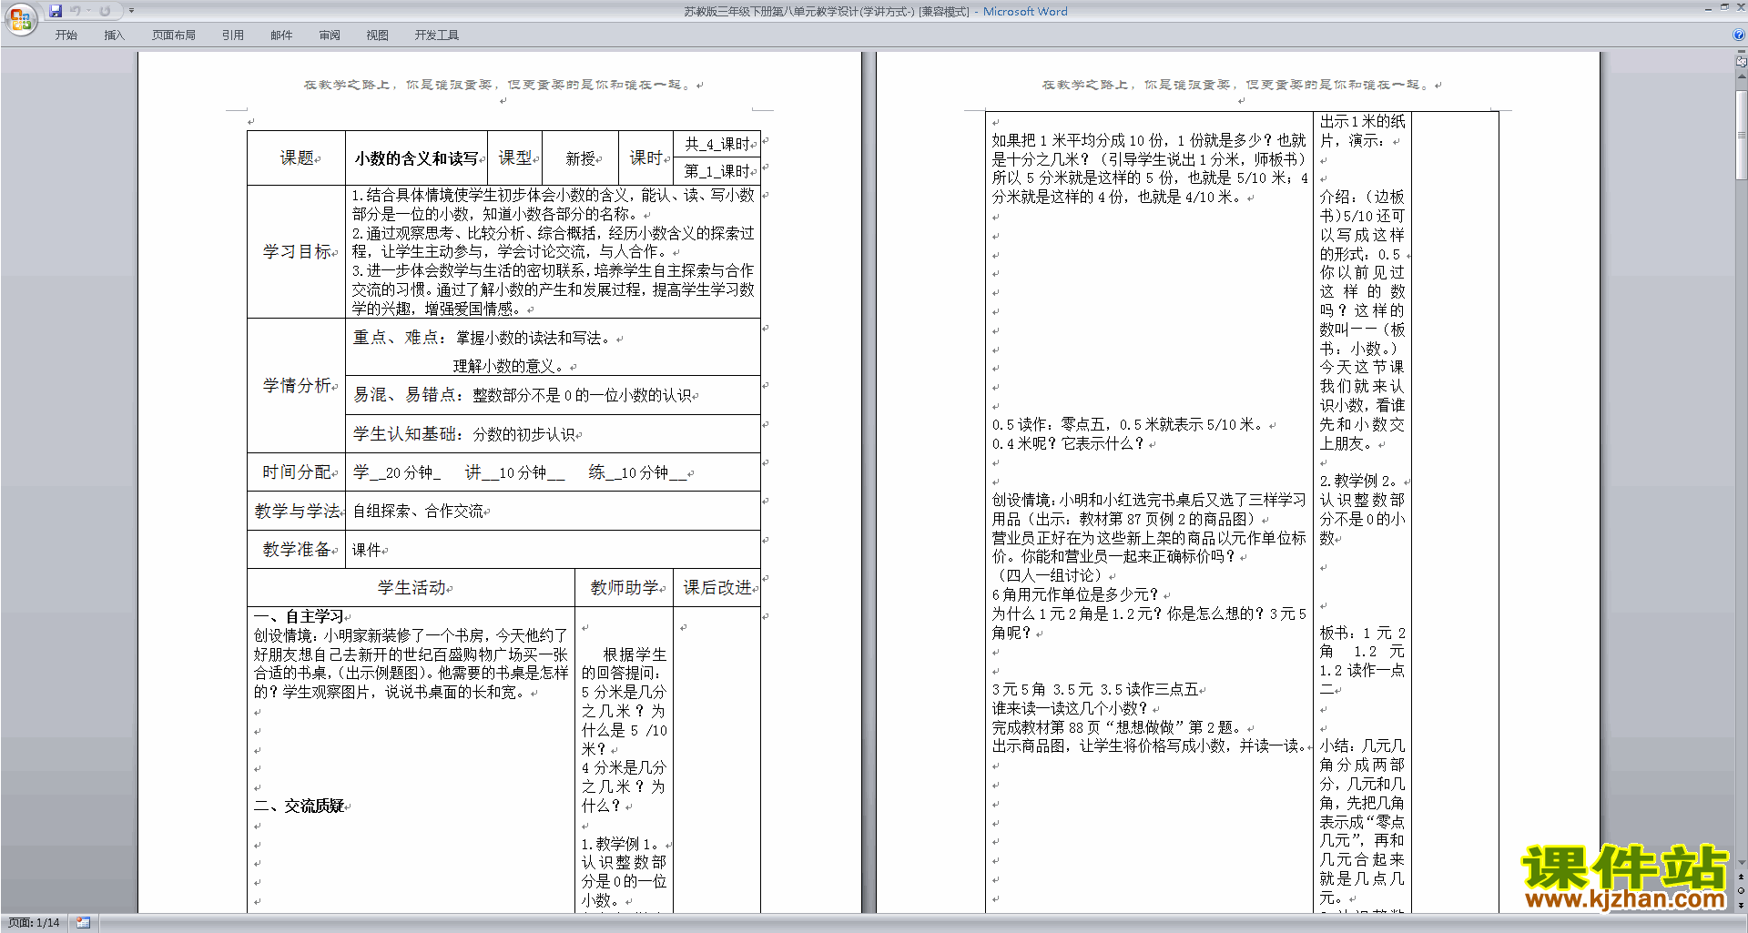The height and width of the screenshot is (933, 1748).
Task: Click the 课件 cell text
Action: coord(367,550)
